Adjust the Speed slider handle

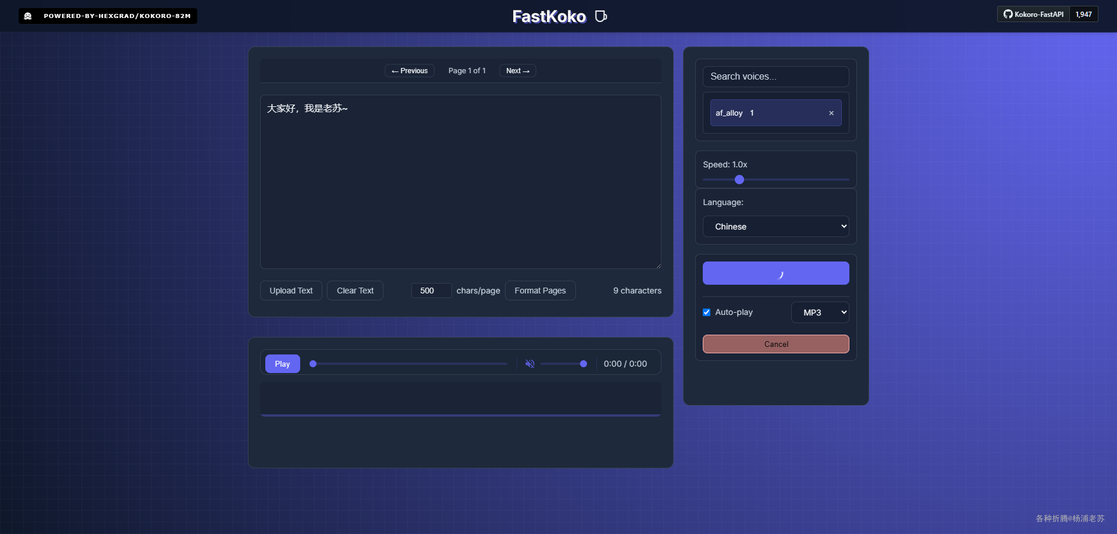click(739, 180)
